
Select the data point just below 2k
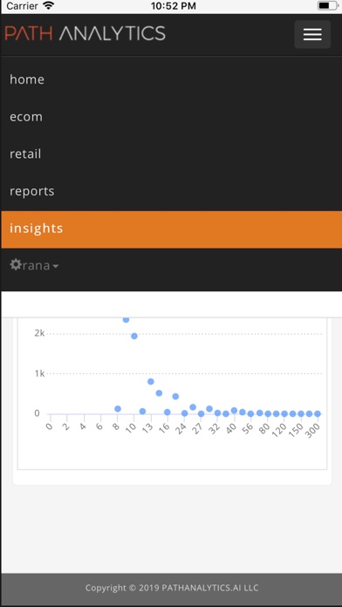[x=134, y=336]
